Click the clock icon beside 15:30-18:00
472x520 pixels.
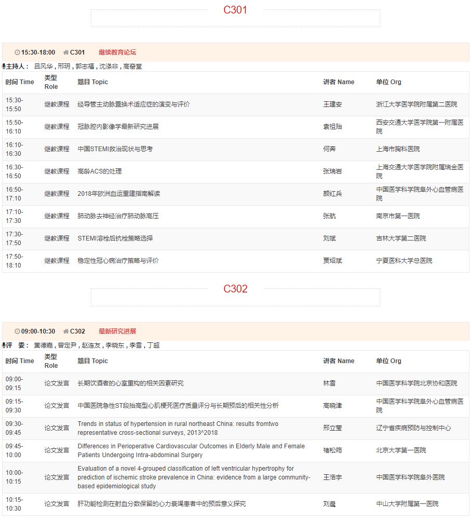click(17, 52)
